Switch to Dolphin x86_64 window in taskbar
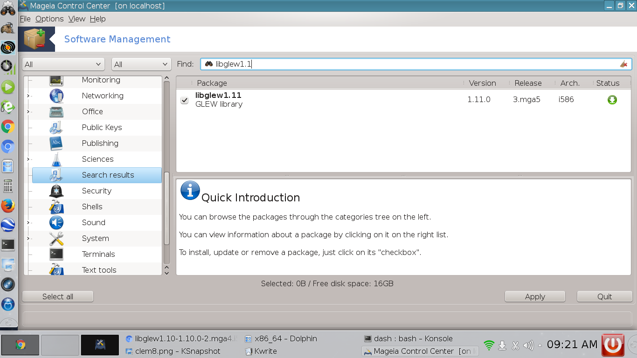The image size is (637, 358). 281,339
